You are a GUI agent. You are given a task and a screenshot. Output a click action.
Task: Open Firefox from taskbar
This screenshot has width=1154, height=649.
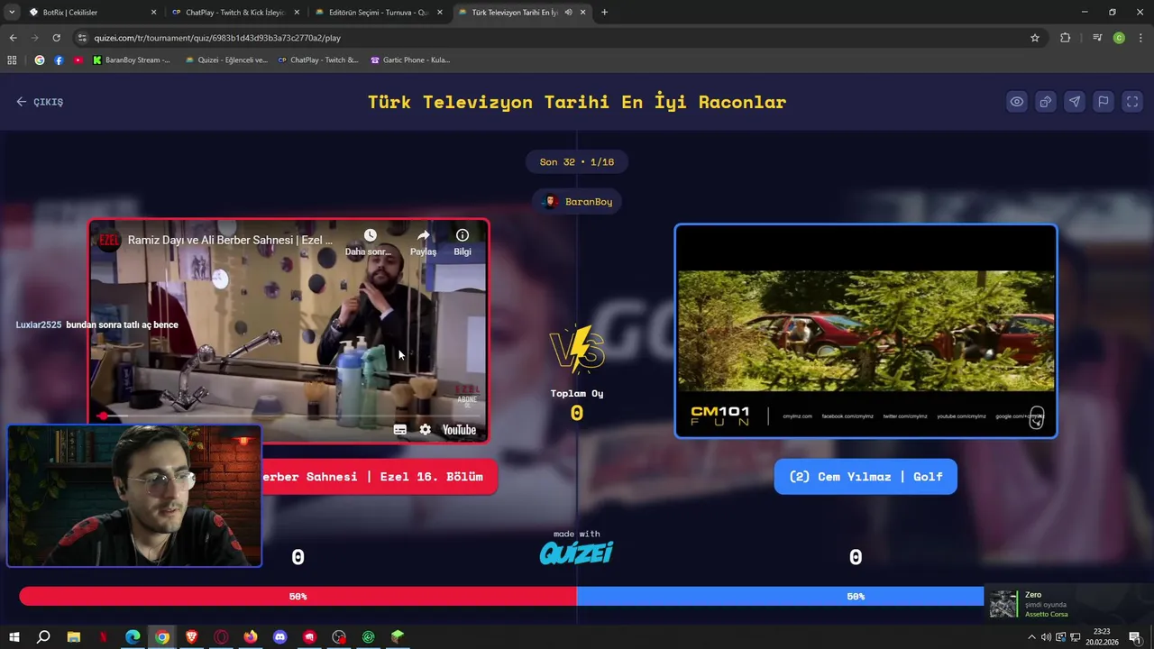[x=251, y=637]
